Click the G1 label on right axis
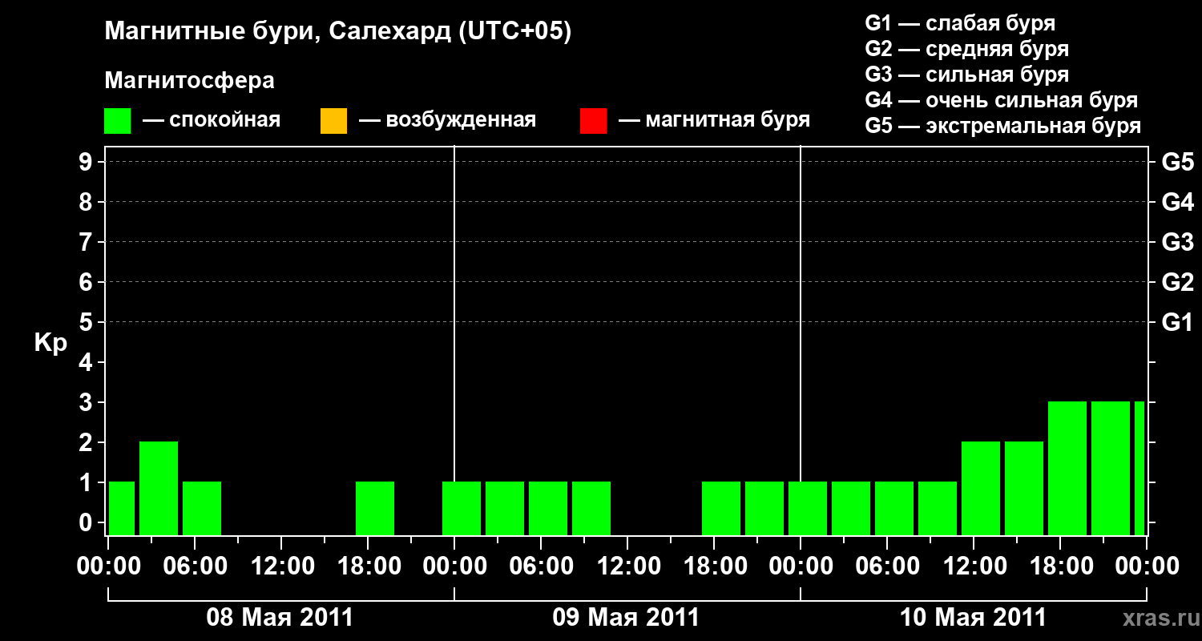The height and width of the screenshot is (641, 1202). 1177,322
